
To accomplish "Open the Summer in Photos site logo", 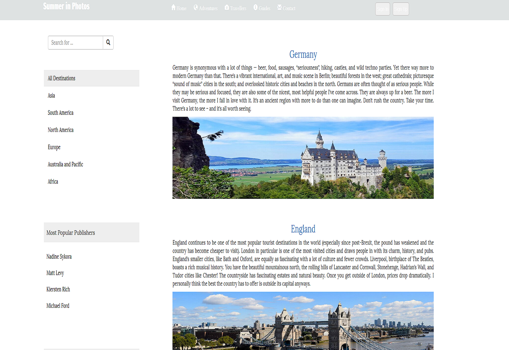I will coord(66,6).
